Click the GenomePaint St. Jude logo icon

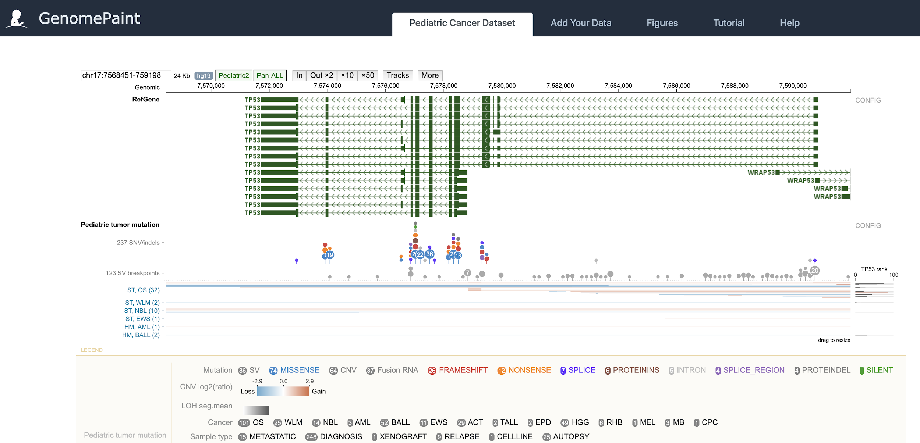(x=16, y=19)
